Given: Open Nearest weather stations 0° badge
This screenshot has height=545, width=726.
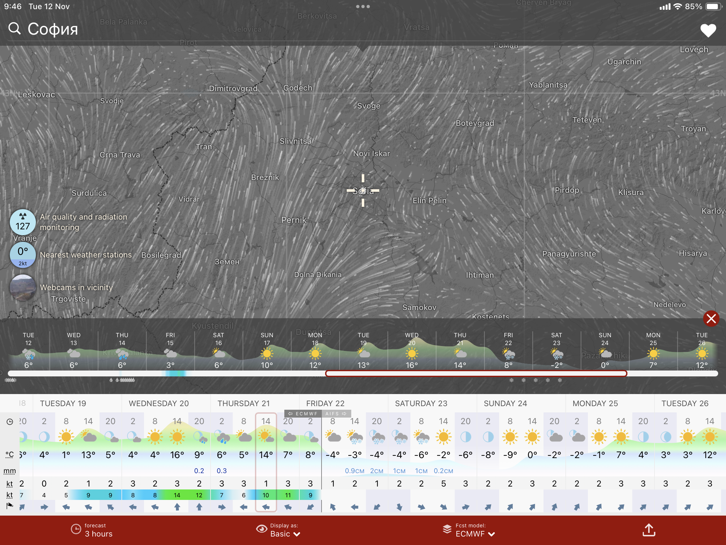Looking at the screenshot, I should coord(23,255).
